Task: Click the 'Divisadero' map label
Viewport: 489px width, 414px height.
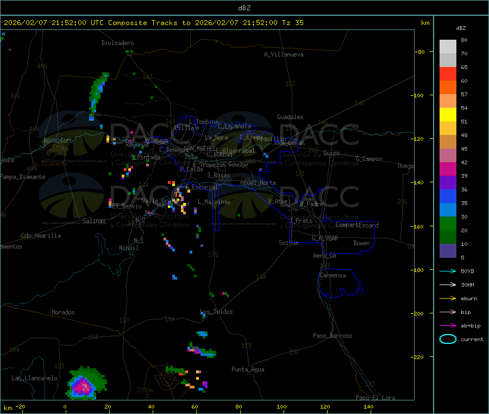Action: click(117, 43)
